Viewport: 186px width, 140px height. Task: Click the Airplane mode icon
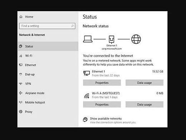(21, 93)
